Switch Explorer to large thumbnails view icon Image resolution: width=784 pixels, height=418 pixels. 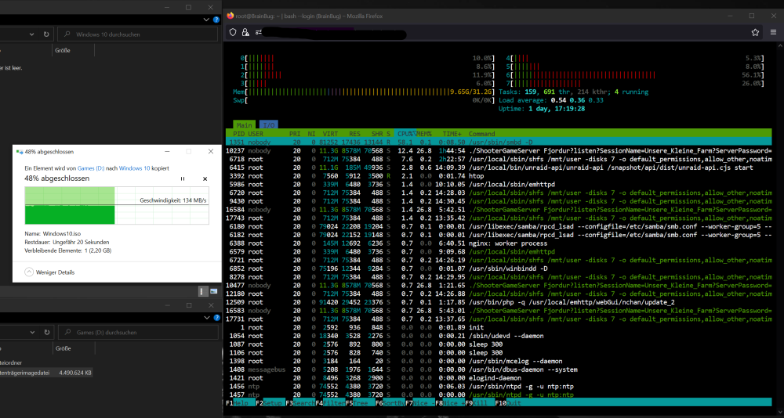(214, 291)
